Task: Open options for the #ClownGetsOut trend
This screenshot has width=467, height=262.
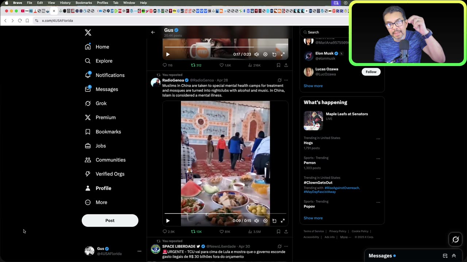Action: coord(378,179)
